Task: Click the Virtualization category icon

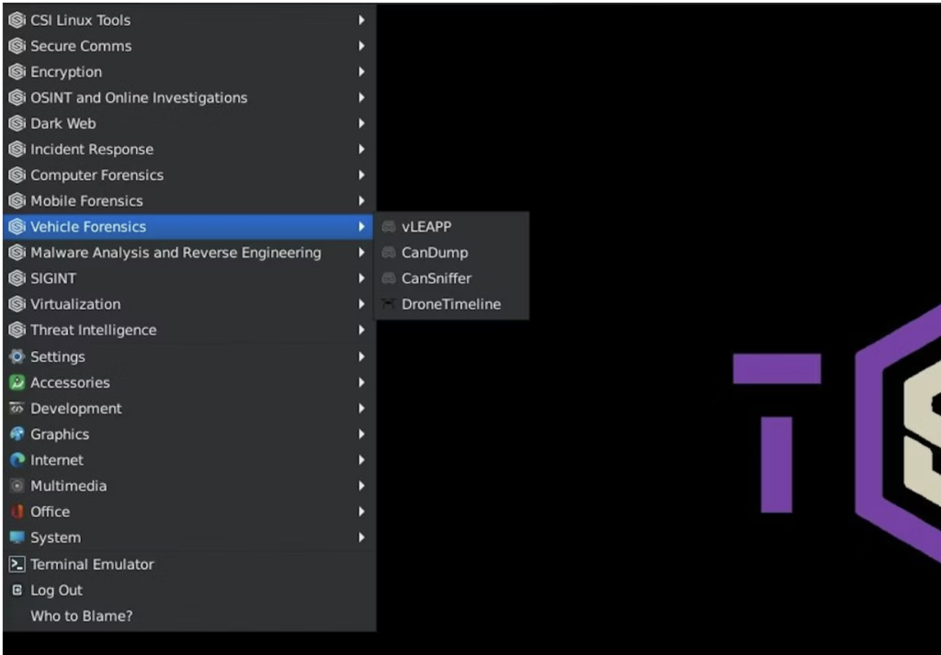Action: click(17, 304)
